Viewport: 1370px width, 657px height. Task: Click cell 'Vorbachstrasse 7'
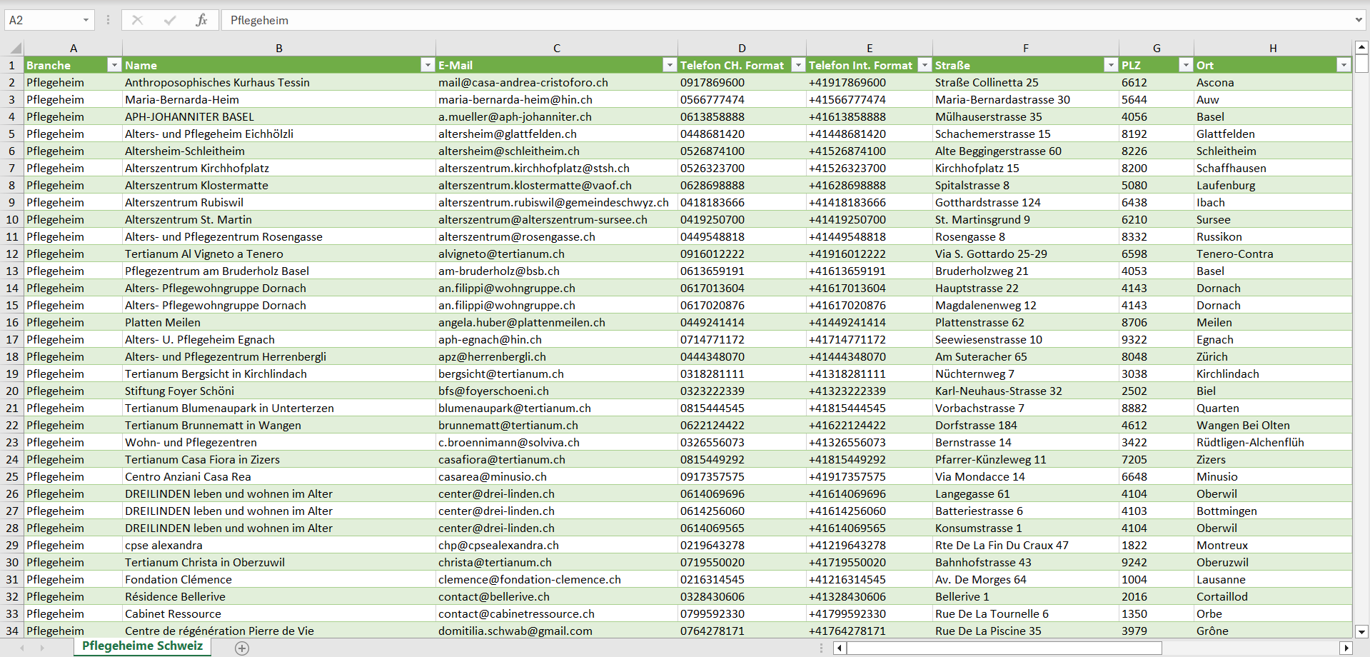click(1026, 408)
